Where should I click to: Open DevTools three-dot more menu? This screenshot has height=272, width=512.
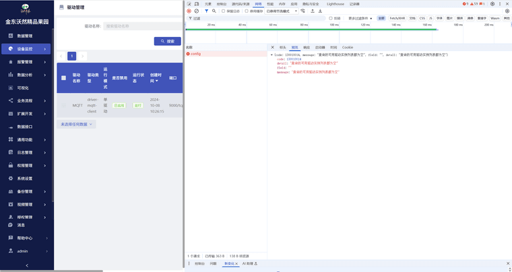(x=500, y=4)
